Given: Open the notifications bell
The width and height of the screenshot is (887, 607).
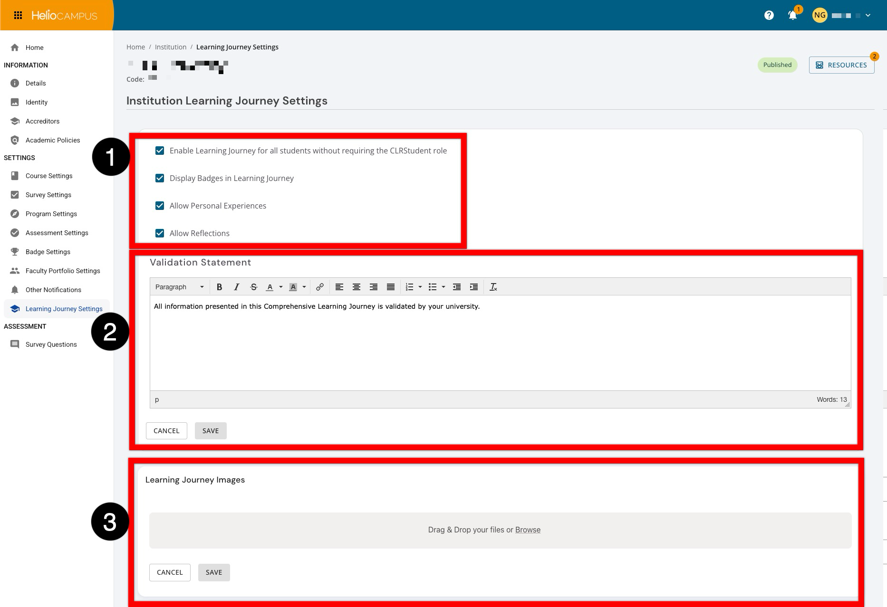Looking at the screenshot, I should (x=792, y=15).
